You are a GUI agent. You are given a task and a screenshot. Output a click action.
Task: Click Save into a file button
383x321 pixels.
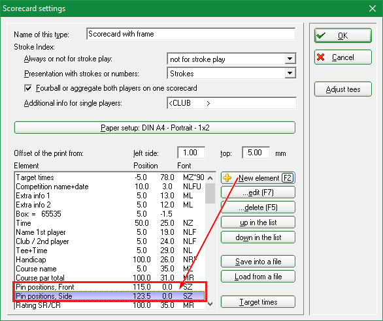(258, 262)
